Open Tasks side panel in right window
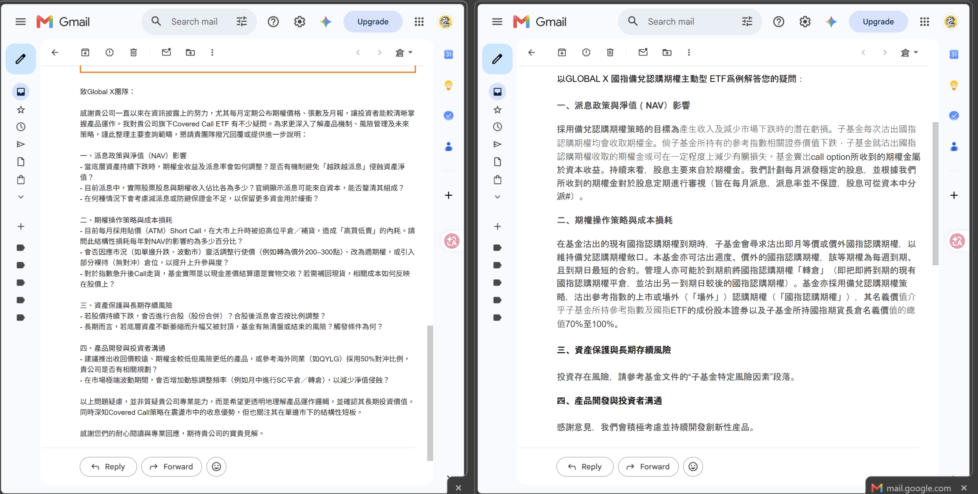Screen dimensions: 978x494 (x=954, y=115)
